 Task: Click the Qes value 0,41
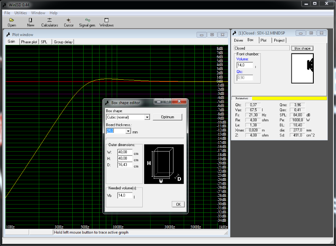click(x=297, y=110)
